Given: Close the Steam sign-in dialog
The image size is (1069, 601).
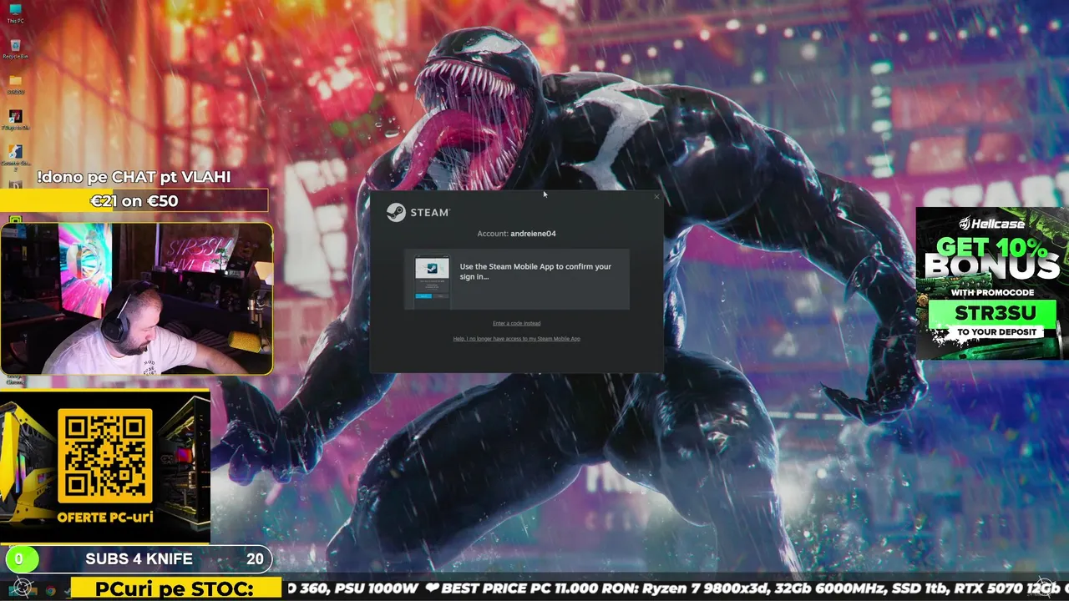Looking at the screenshot, I should click(656, 197).
